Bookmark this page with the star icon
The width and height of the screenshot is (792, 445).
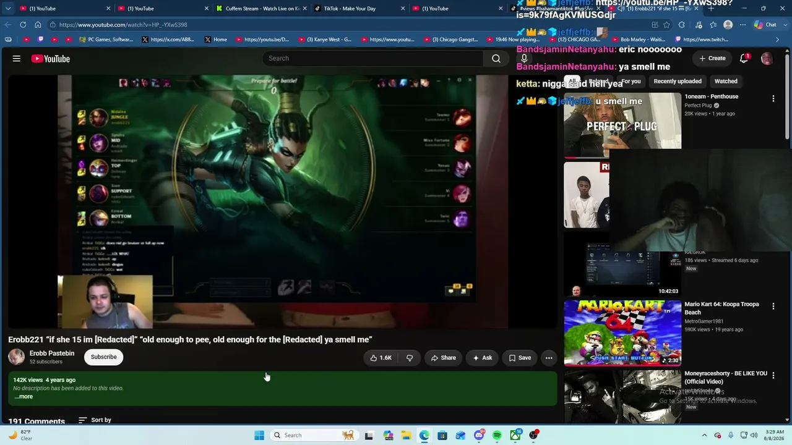click(666, 25)
